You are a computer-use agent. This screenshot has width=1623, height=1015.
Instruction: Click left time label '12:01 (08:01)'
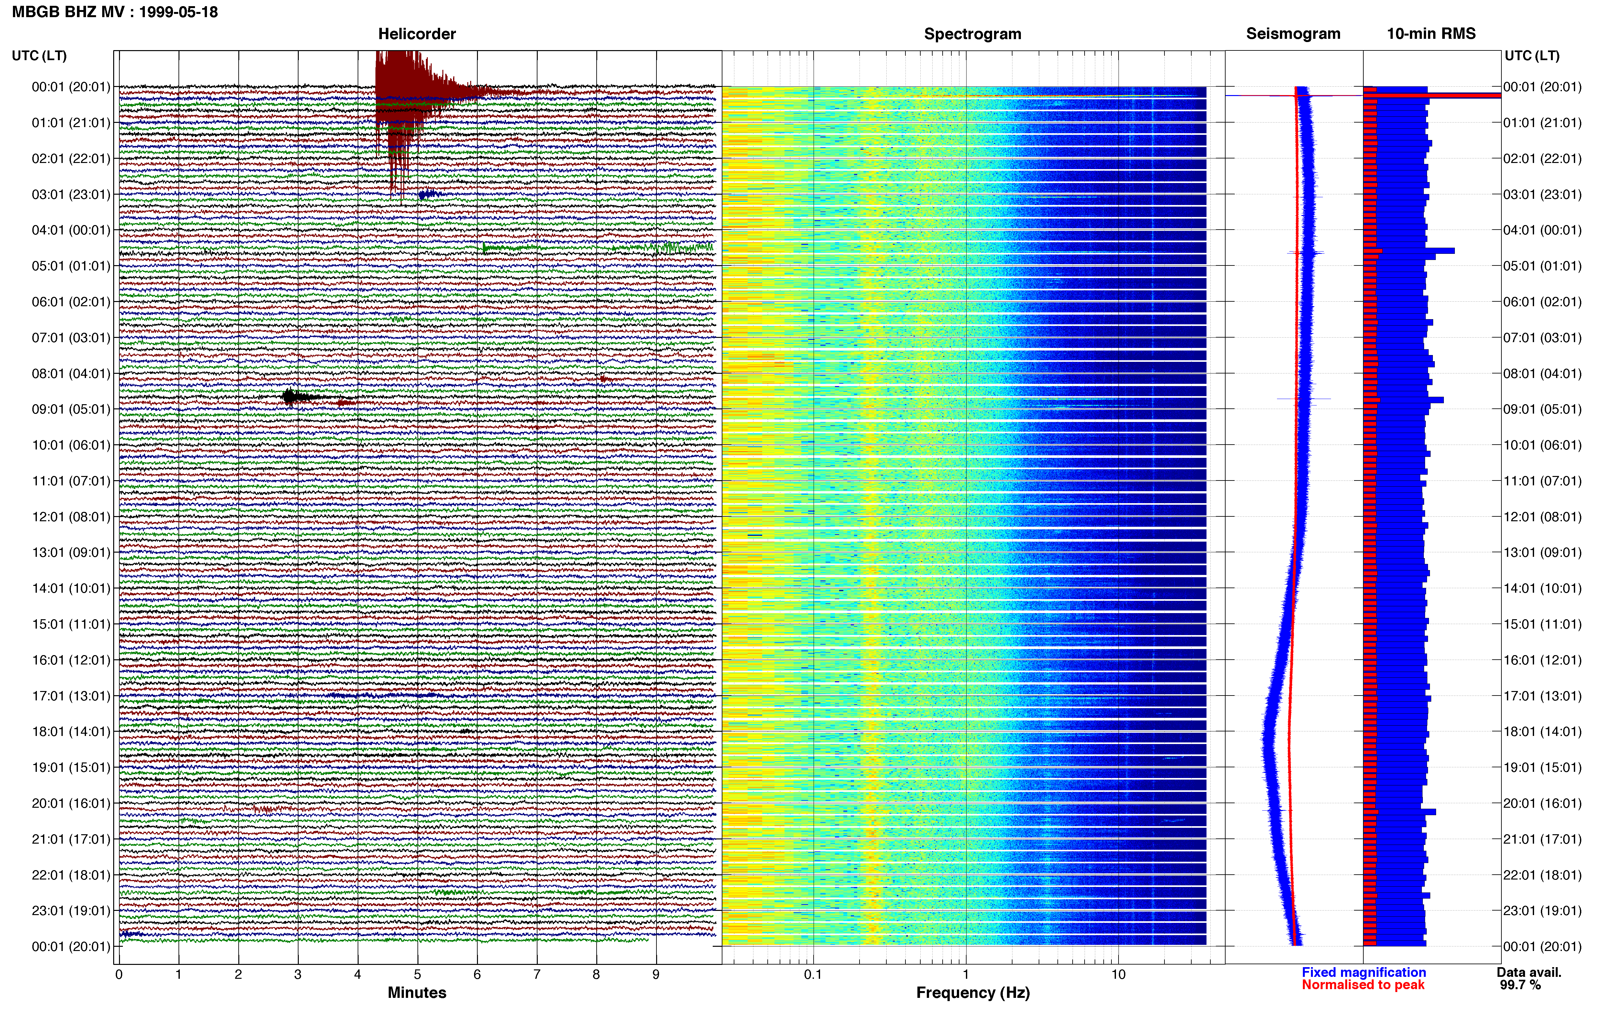click(x=71, y=517)
